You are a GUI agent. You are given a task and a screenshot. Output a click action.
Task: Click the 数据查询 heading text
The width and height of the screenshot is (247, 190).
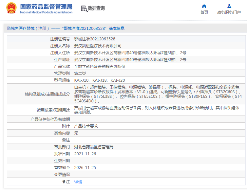[x=96, y=8]
